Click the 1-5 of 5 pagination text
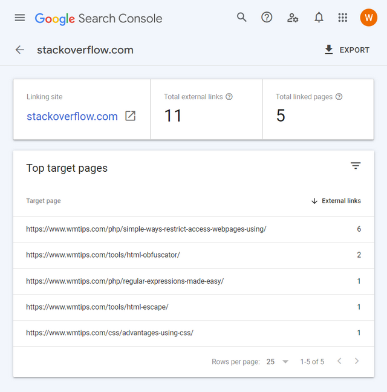The height and width of the screenshot is (392, 387). pyautogui.click(x=312, y=362)
